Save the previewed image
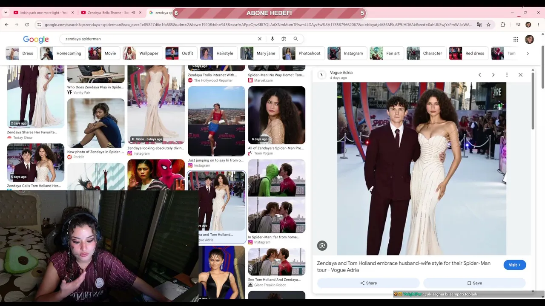 [474, 283]
